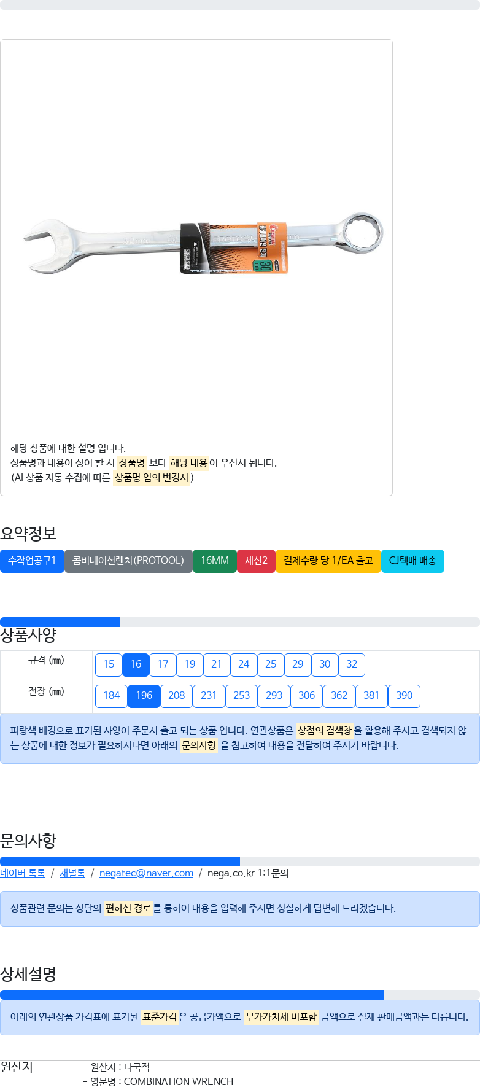Click the 콤비네이션렌치(PROTOOL) tag
This screenshot has width=480, height=1090.
point(128,561)
